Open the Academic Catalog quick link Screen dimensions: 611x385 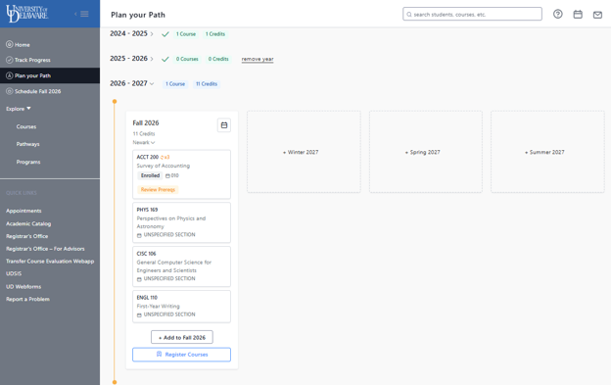pos(28,223)
